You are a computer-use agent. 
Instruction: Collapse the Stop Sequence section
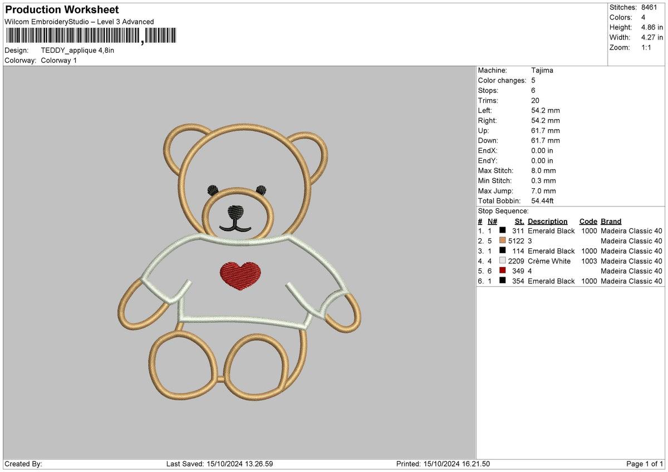pos(502,211)
